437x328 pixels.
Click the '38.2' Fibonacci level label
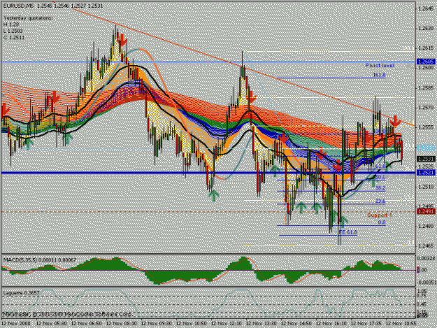point(380,188)
